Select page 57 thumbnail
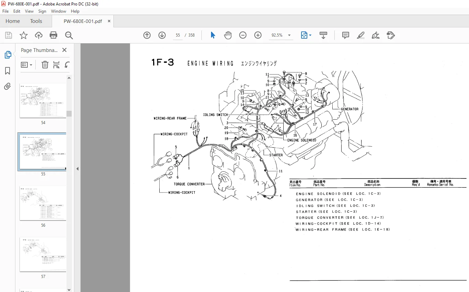Viewport: 469px width, 292px height. click(x=42, y=254)
